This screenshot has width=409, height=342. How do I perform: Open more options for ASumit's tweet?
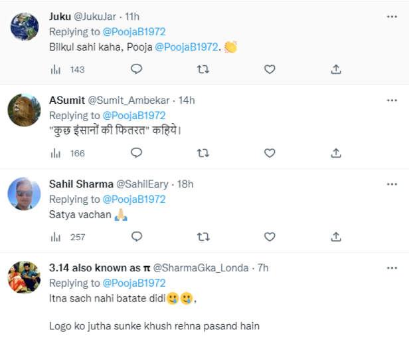(392, 100)
